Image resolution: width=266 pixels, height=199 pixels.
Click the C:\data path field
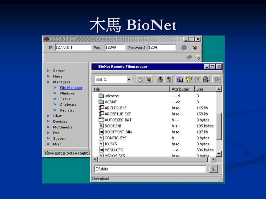pyautogui.click(x=150, y=169)
